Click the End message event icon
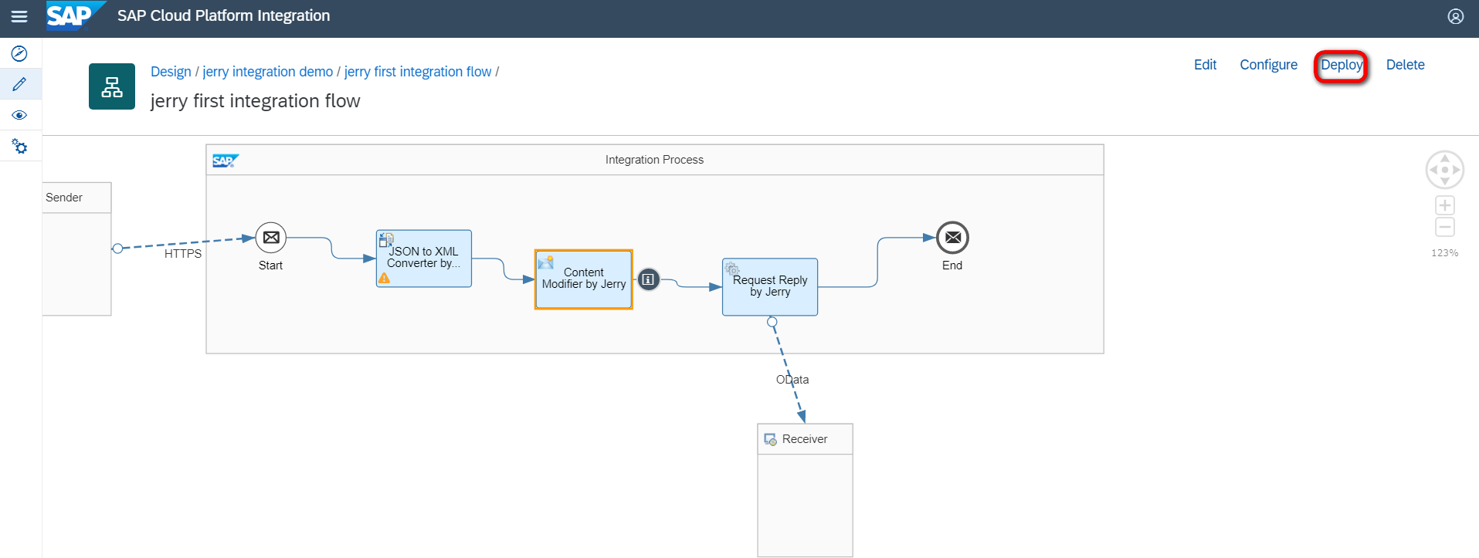 pos(952,238)
